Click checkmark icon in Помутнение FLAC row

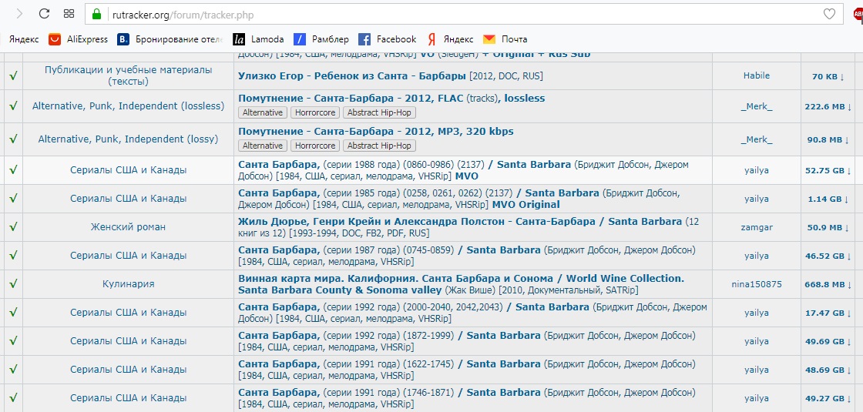pos(12,106)
